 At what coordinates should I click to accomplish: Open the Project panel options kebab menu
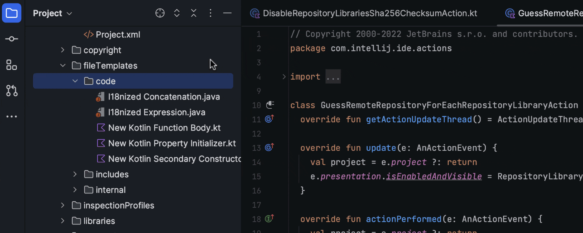click(210, 13)
